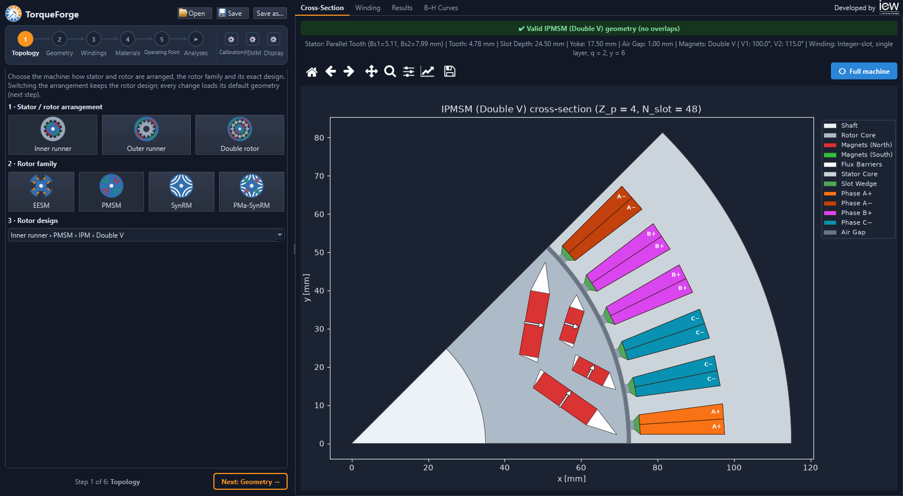Click the 'Step 1 of 6: Topology' text

click(x=108, y=482)
